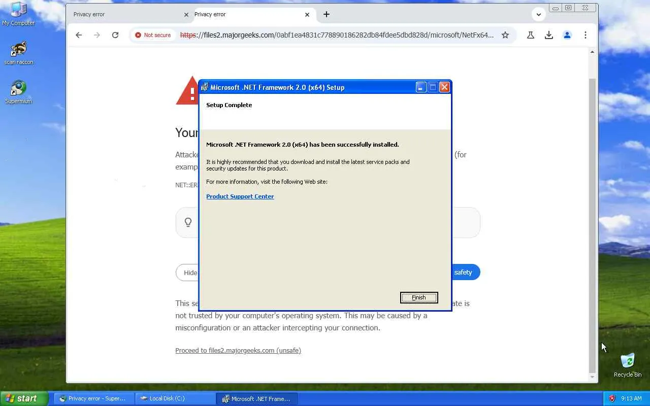Open the Product Support Center link
Image resolution: width=650 pixels, height=406 pixels.
coord(240,196)
